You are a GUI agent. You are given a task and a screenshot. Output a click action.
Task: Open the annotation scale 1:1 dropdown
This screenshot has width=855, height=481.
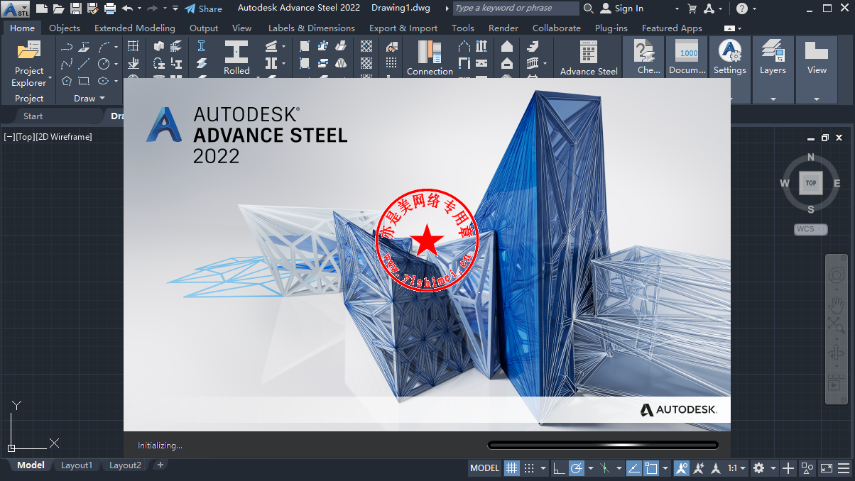[x=736, y=468]
